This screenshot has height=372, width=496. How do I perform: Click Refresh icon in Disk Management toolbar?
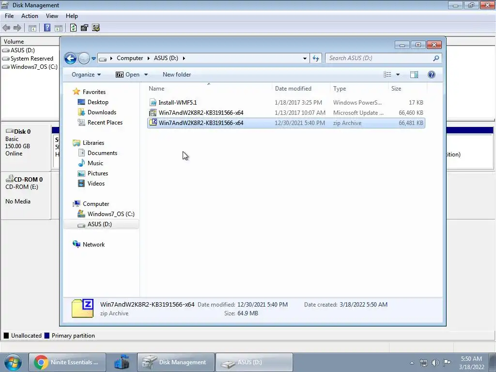coord(74,28)
